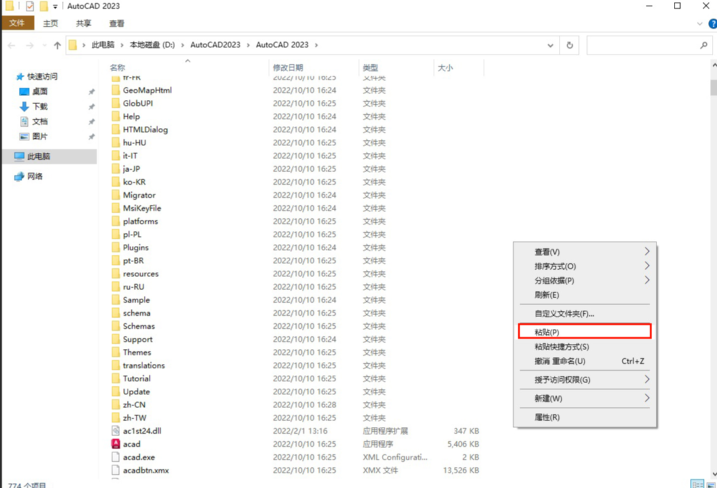
Task: Select the ac1st24.dll file icon
Action: pos(116,431)
